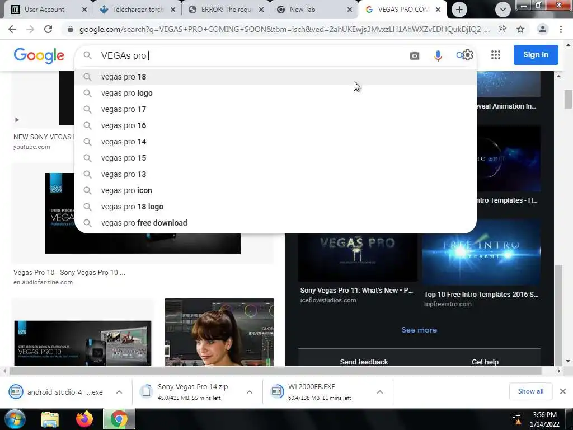Click the iceflowstudios.com source link
This screenshot has height=430, width=573.
coord(328,300)
